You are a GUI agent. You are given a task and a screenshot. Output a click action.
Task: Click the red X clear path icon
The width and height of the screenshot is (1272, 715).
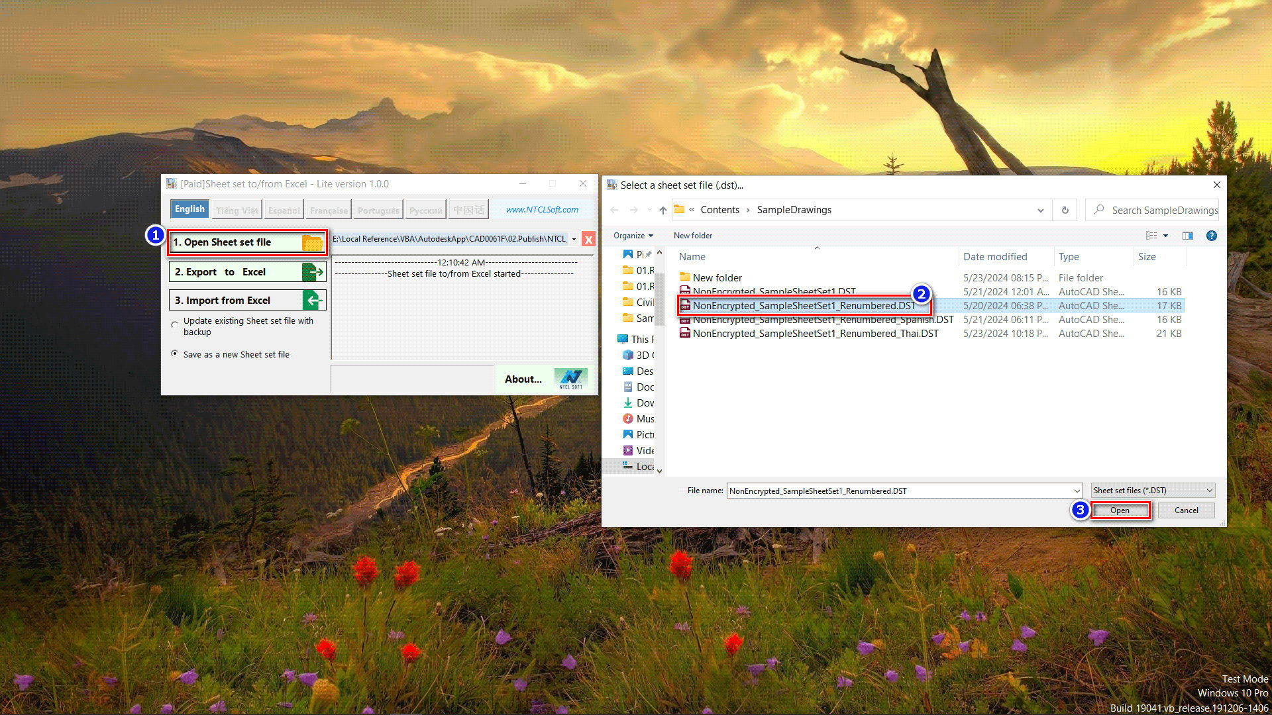[x=588, y=240]
